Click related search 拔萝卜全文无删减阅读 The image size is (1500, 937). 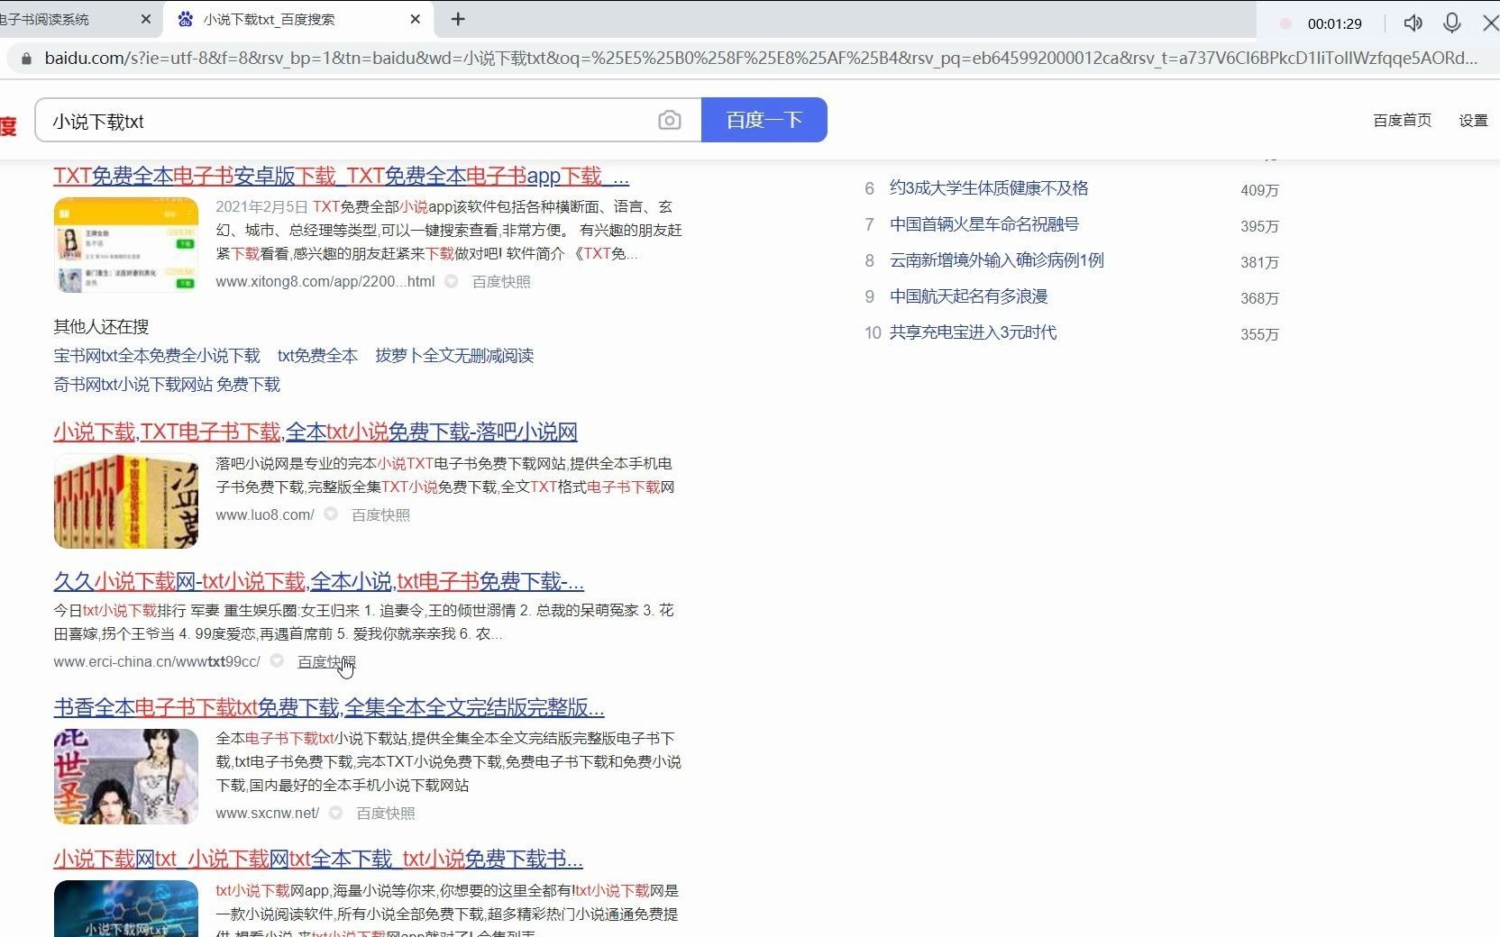point(454,356)
